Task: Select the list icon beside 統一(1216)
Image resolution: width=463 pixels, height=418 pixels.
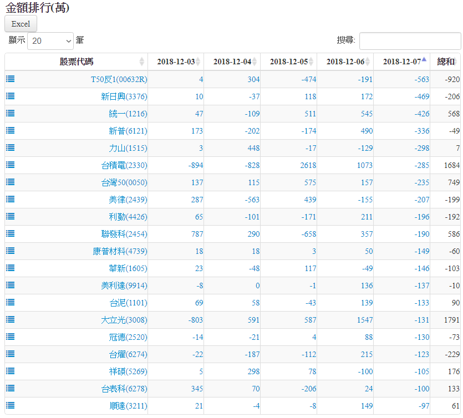Action: coord(10,113)
